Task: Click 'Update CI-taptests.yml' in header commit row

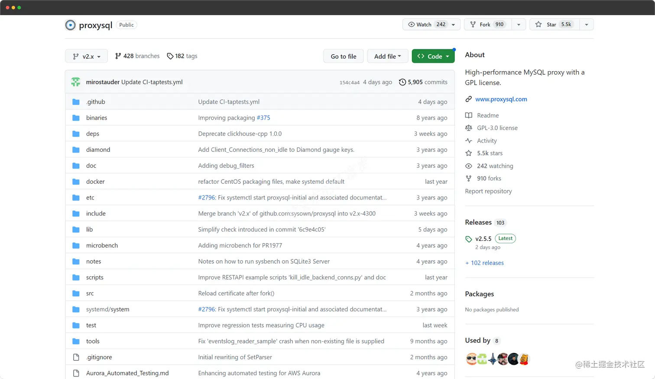Action: point(152,82)
